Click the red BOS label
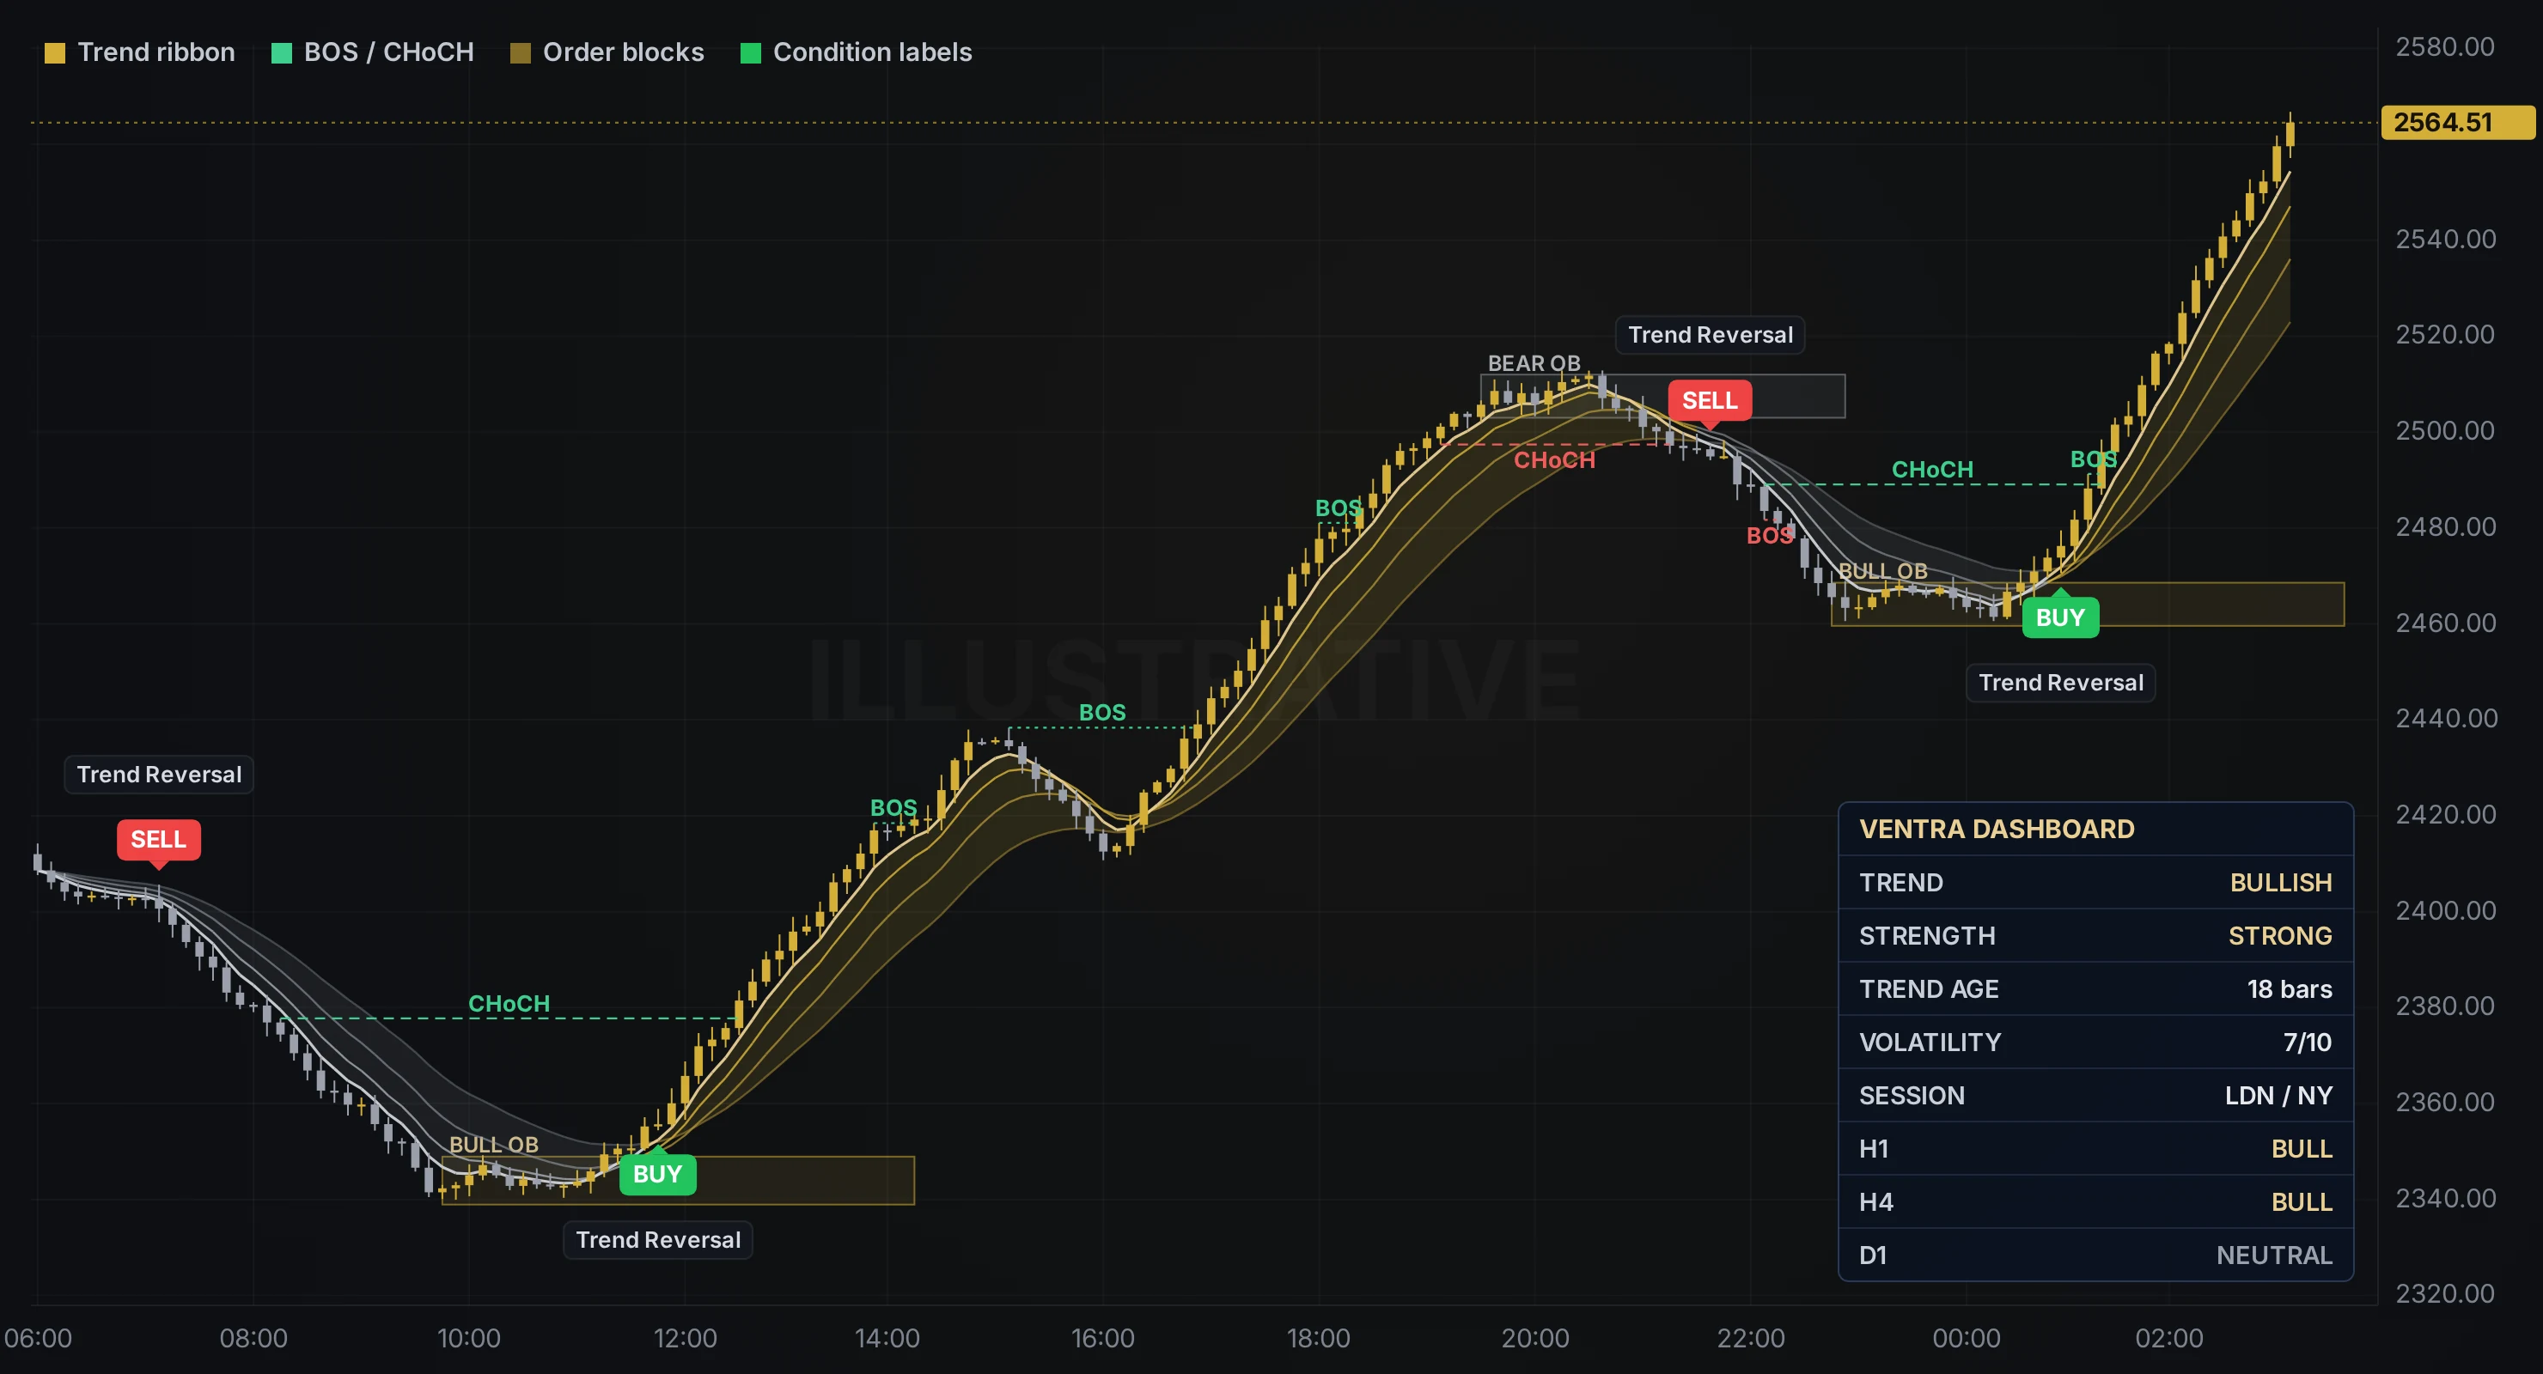 [1769, 536]
